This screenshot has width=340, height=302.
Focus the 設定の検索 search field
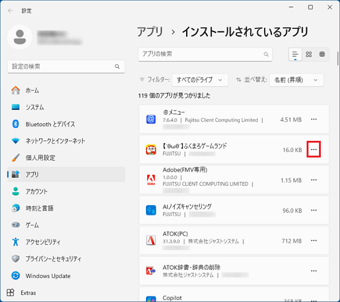pos(66,67)
